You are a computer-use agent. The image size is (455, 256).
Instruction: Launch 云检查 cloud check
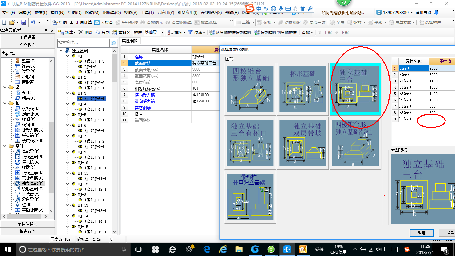(x=104, y=22)
